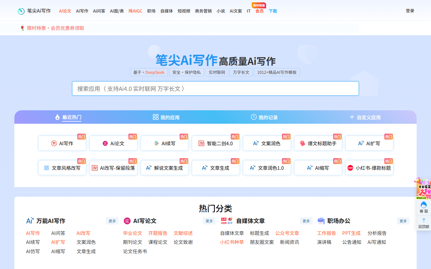Open the 短视频 nav item

point(184,11)
